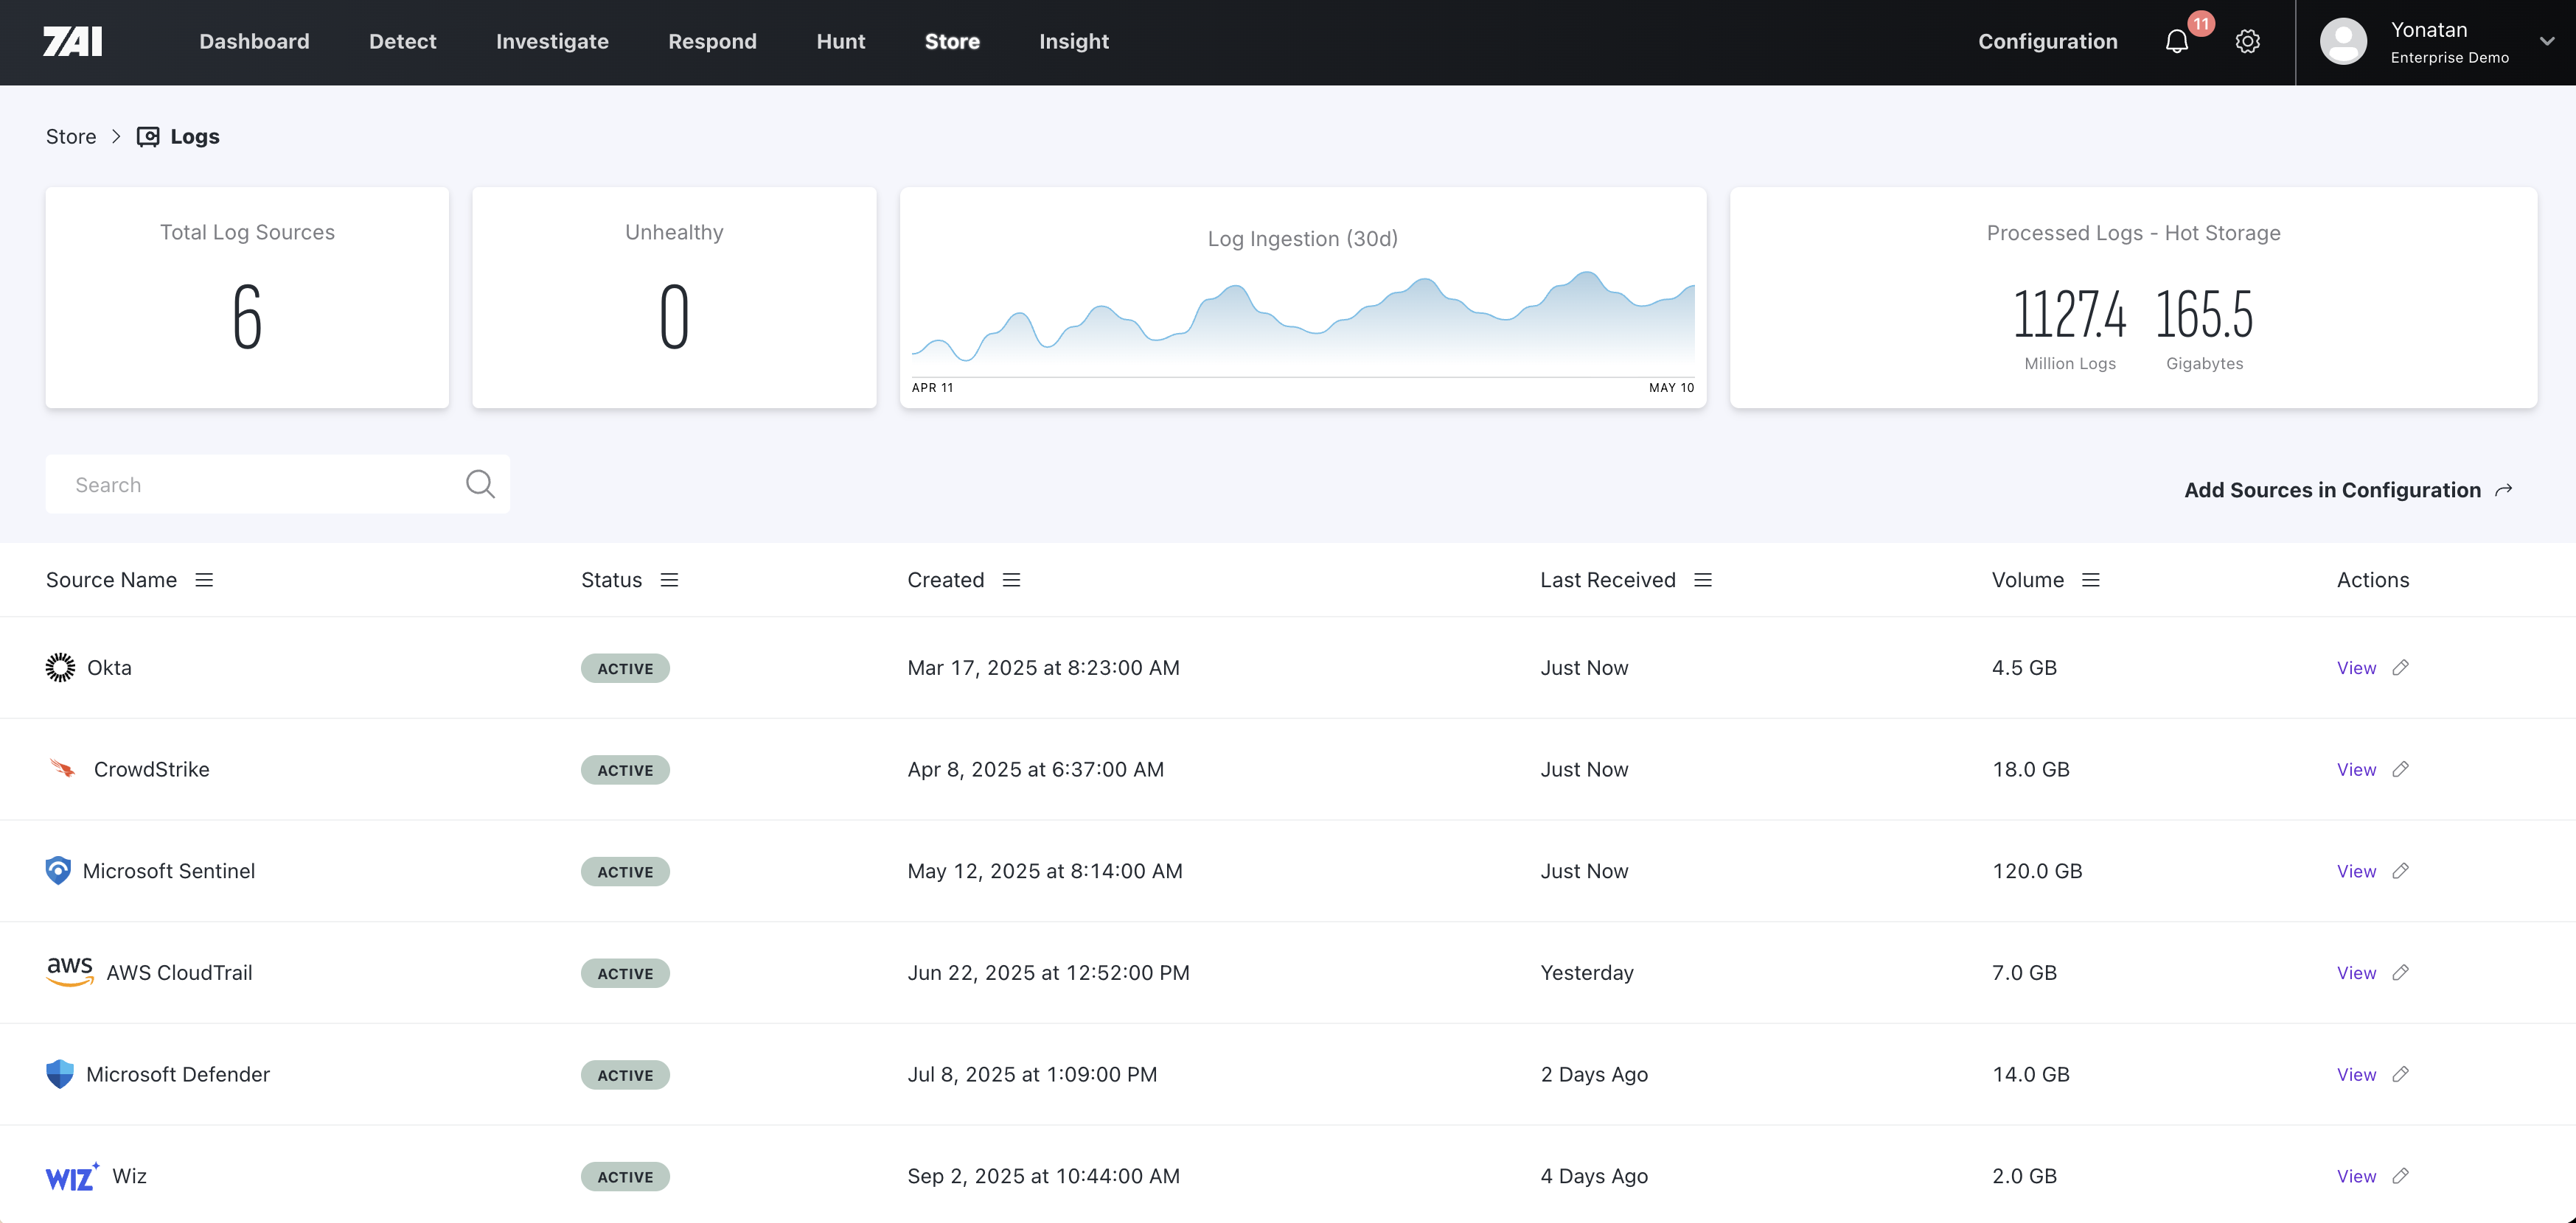2576x1223 pixels.
Task: Click the 'AWS CloudTrail' source name
Action: pyautogui.click(x=179, y=973)
